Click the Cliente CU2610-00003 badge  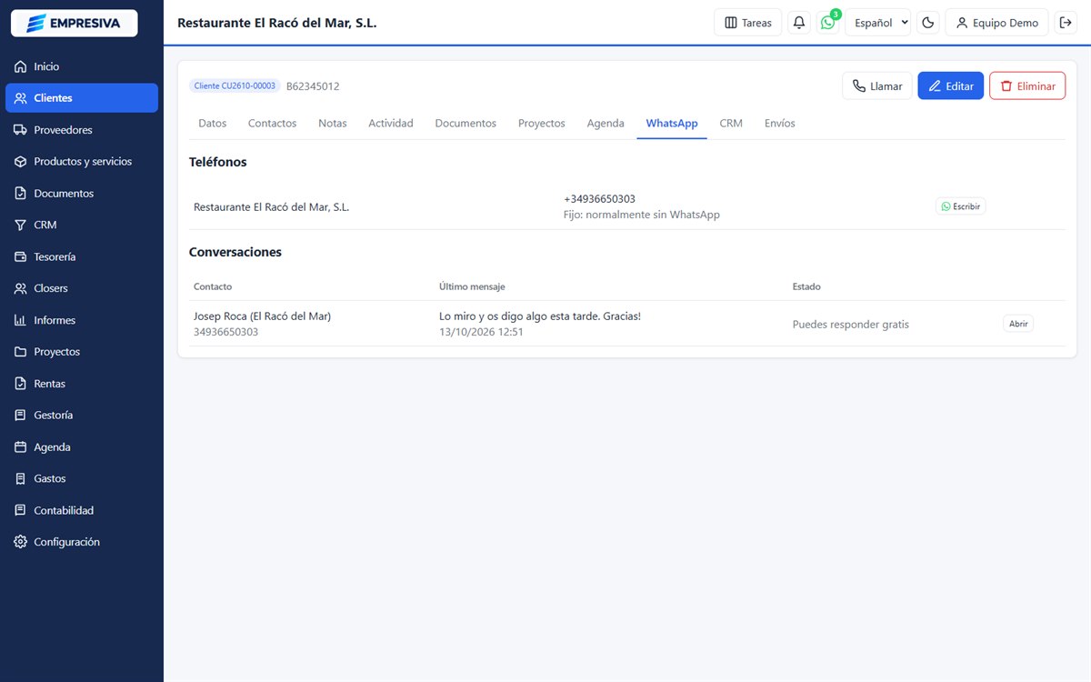[235, 85]
